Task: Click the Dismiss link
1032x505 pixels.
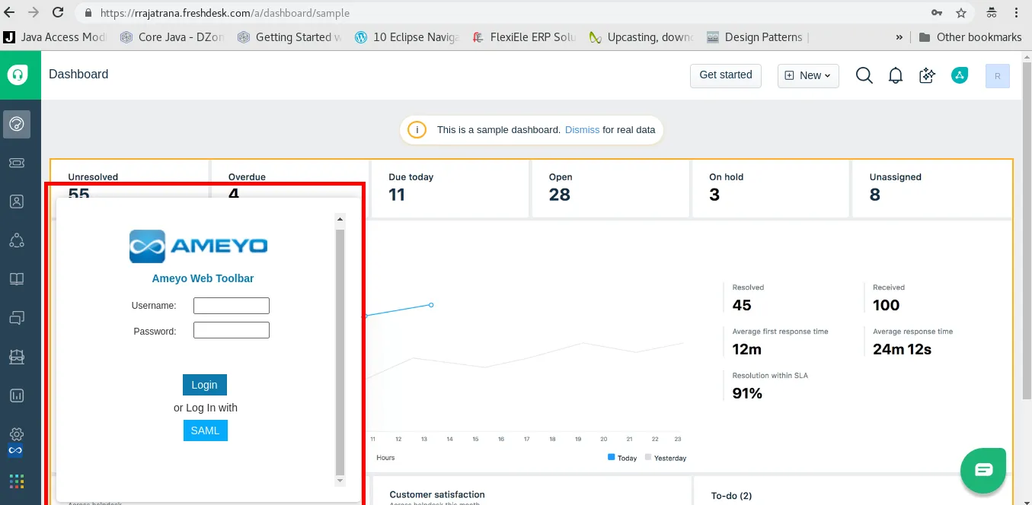Action: pos(582,130)
